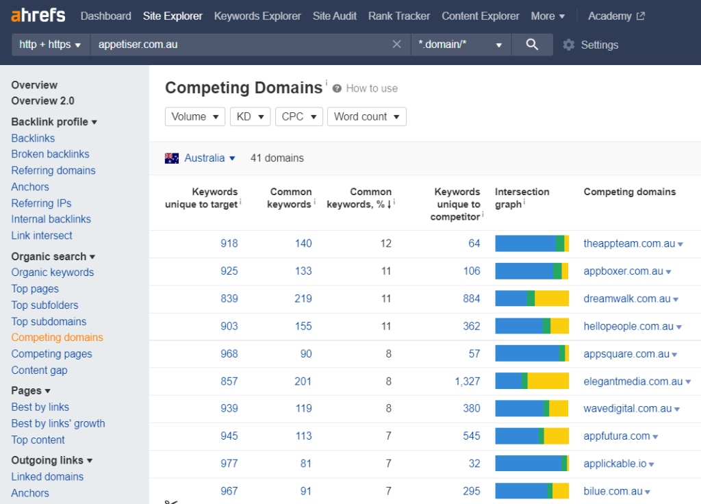Open Broken backlinks report
Screen dimensions: 701x504
point(50,154)
